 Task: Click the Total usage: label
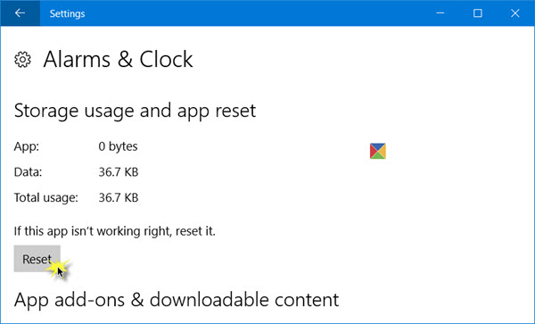click(46, 197)
